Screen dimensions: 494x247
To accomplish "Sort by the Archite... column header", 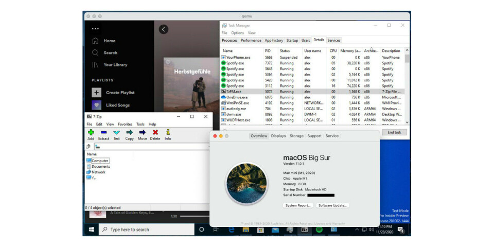I will pos(371,51).
